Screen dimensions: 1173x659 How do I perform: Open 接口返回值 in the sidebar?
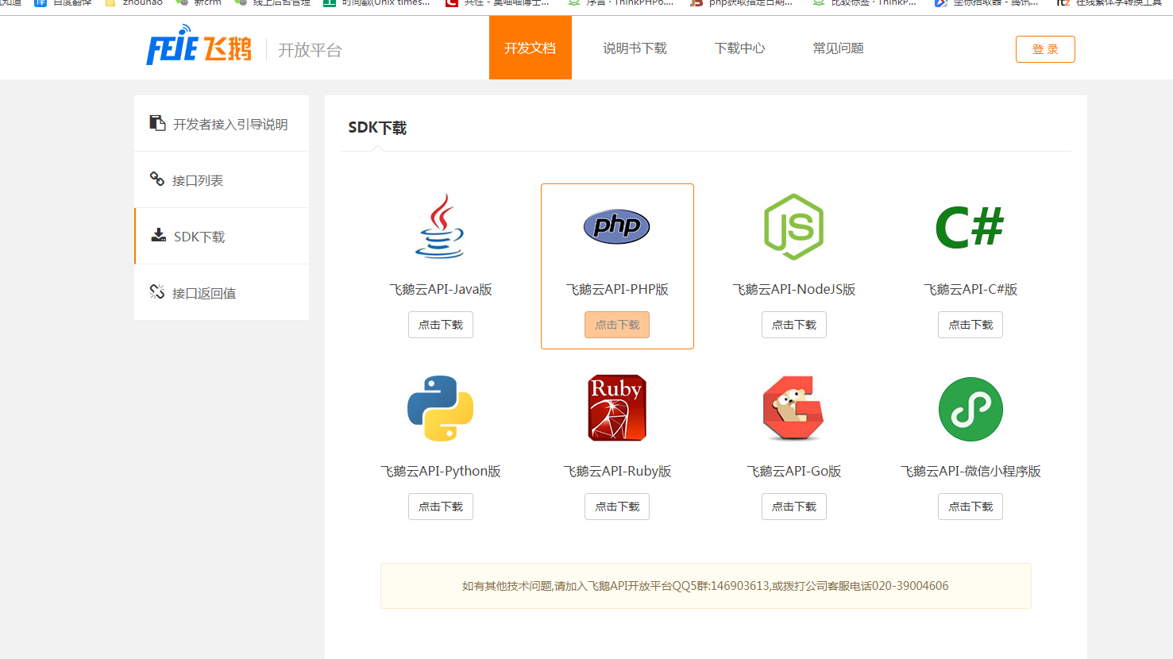[x=222, y=292]
